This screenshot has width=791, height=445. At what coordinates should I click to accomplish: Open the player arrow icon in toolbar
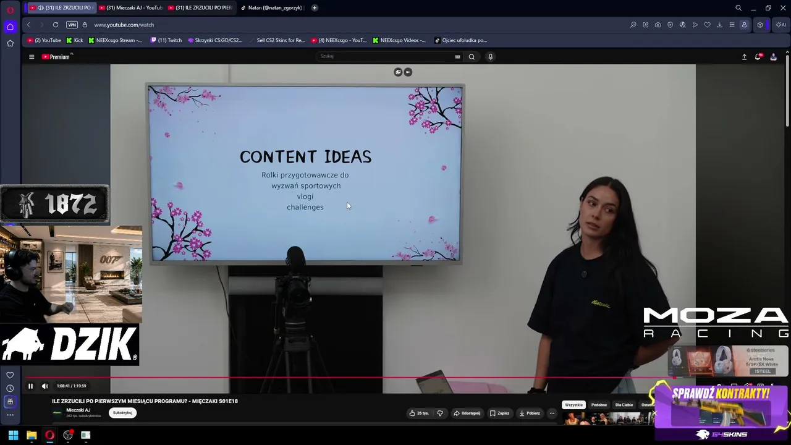695,25
